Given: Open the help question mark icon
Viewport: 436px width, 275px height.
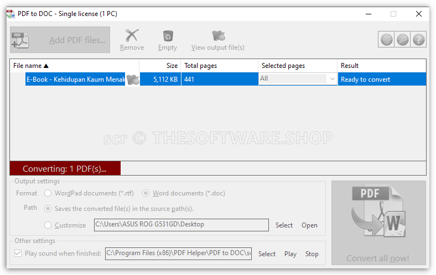Looking at the screenshot, I should coord(418,39).
